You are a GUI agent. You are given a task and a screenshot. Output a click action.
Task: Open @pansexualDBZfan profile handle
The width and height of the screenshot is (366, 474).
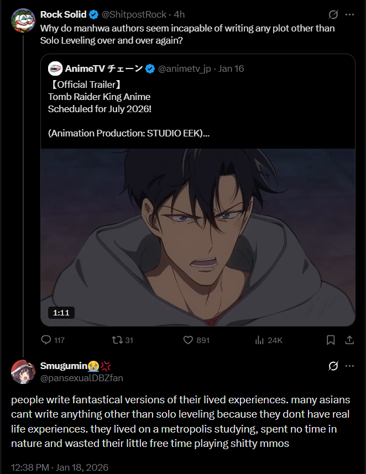coord(81,378)
